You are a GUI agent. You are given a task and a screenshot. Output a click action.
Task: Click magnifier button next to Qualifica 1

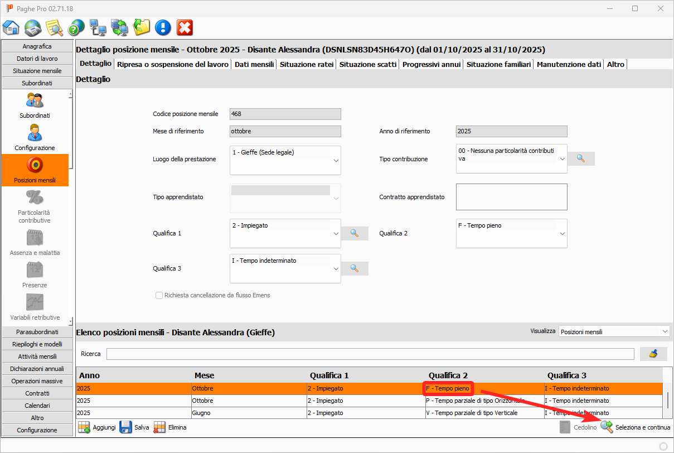click(355, 233)
